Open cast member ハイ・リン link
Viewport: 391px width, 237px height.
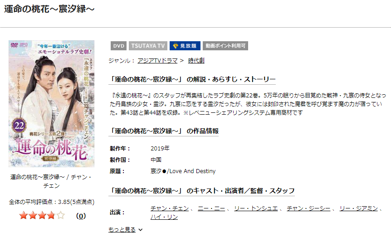164,217
